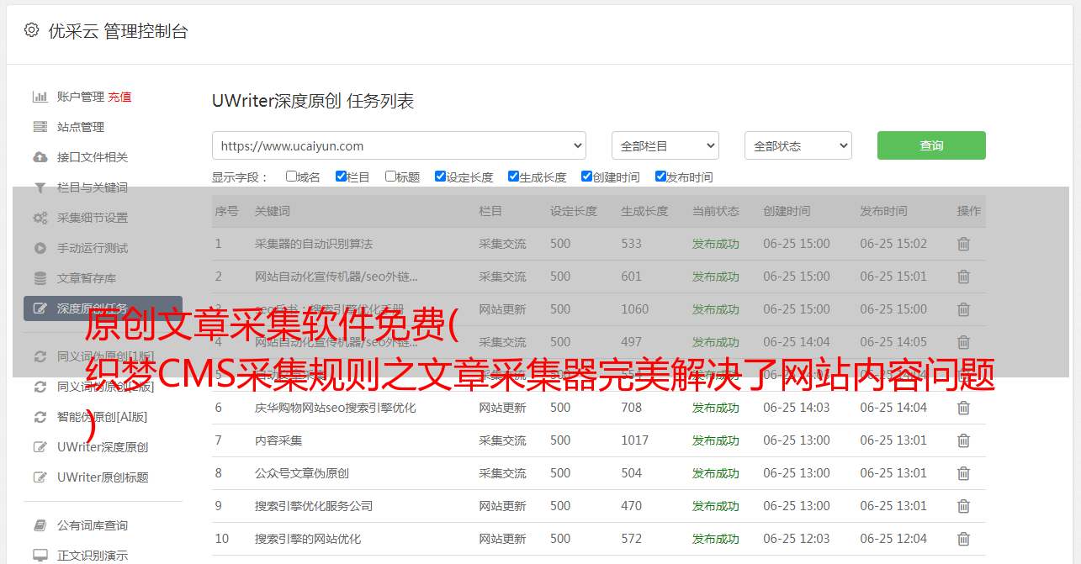The height and width of the screenshot is (564, 1081).
Task: Open the https://www.ucaiyun.com site dropdown
Action: 399,145
